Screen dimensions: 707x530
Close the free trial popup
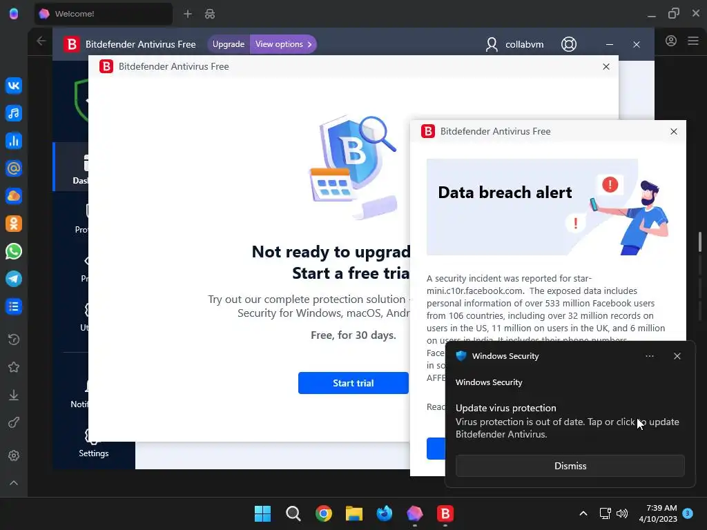tap(606, 67)
